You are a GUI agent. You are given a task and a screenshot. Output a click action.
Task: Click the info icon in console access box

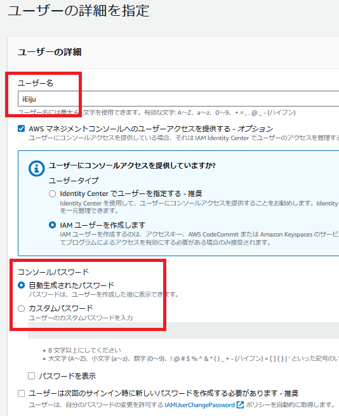(x=37, y=169)
